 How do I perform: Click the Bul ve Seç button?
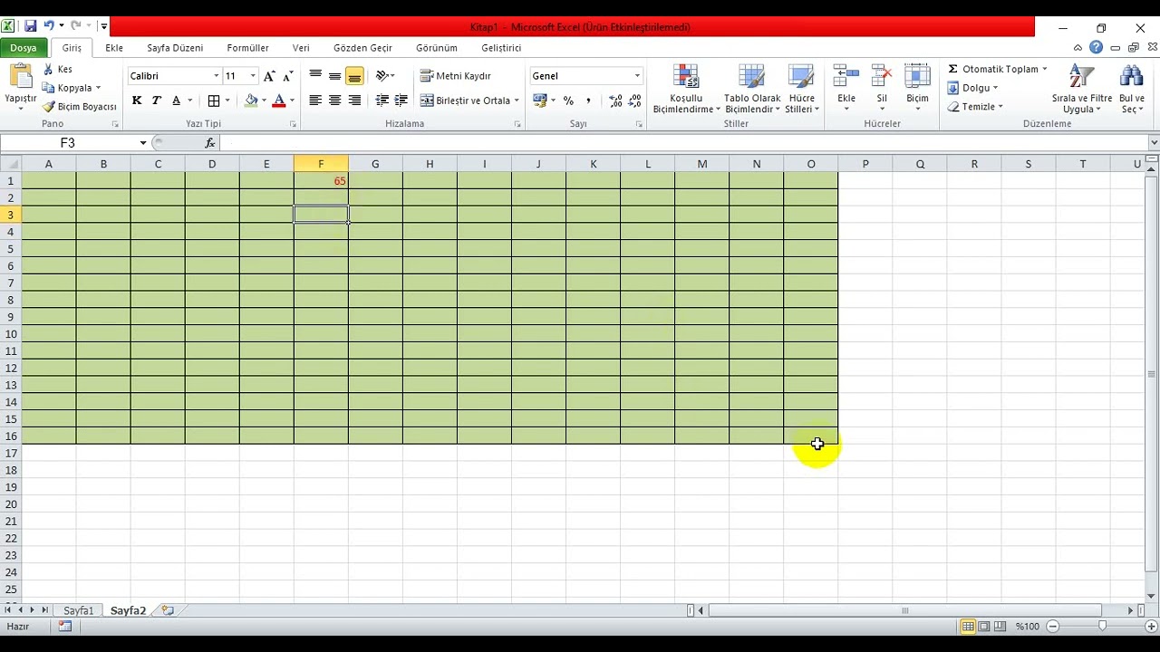[x=1132, y=89]
